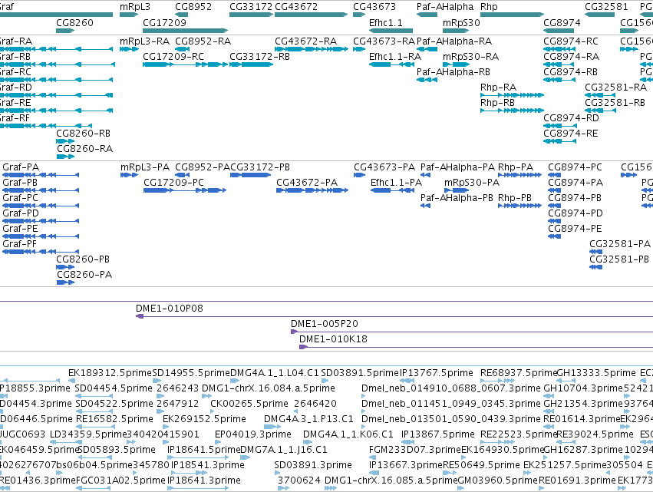Select the mRpL3-RA transcript label
The width and height of the screenshot is (653, 492).
coord(144,41)
